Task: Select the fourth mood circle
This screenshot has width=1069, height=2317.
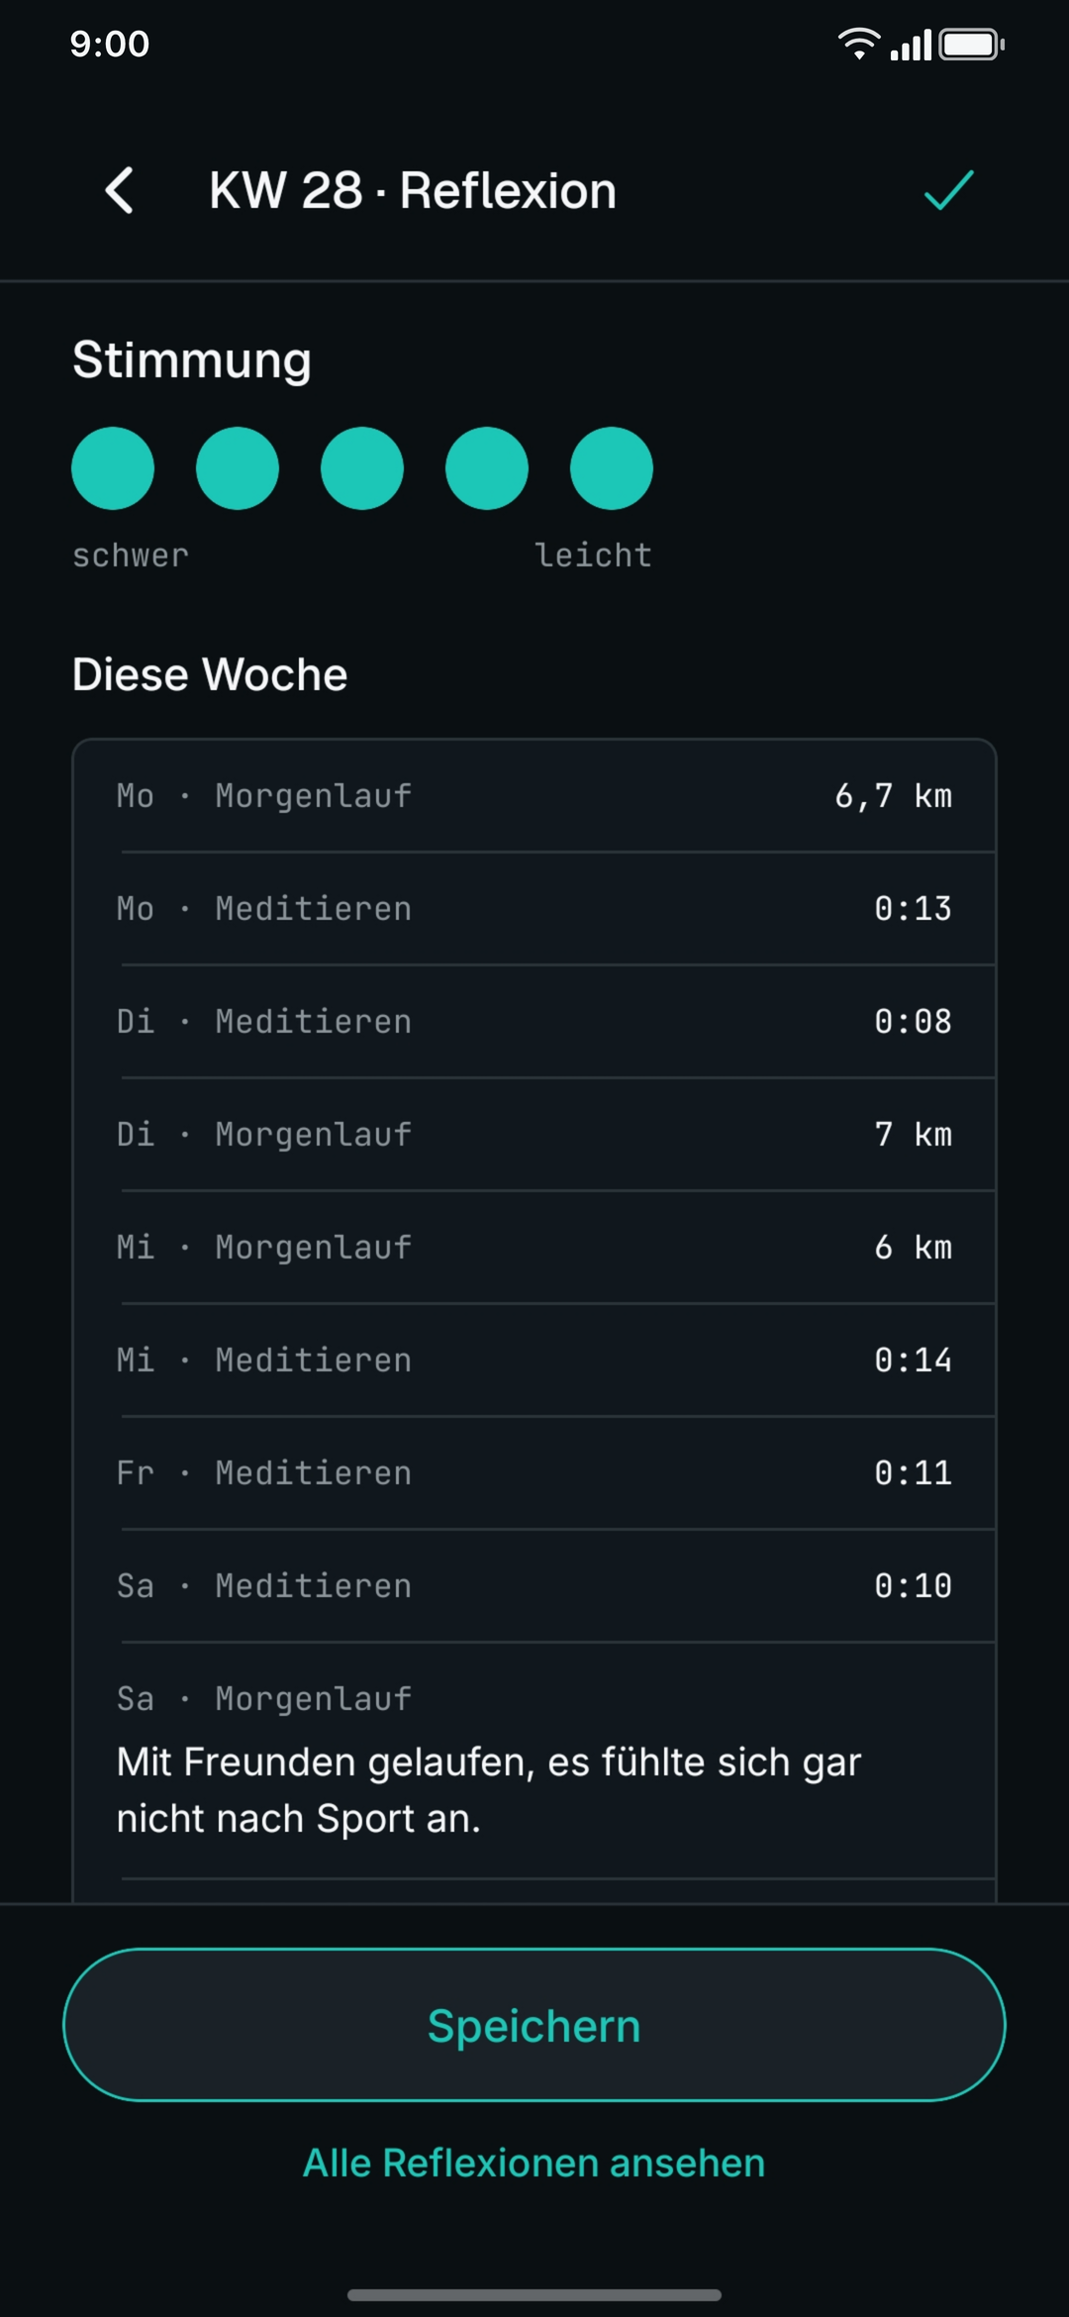Action: coord(487,468)
